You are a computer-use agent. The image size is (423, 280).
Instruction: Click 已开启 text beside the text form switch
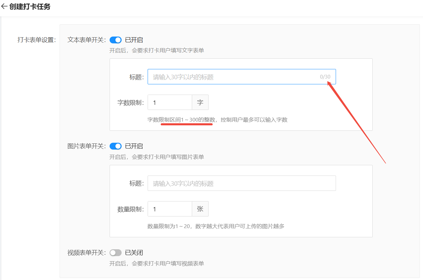point(134,40)
